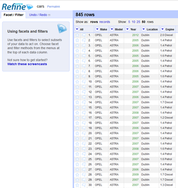Viewport: 178px width, 188px height.
Task: Click the cars project name
Action: [40, 7]
